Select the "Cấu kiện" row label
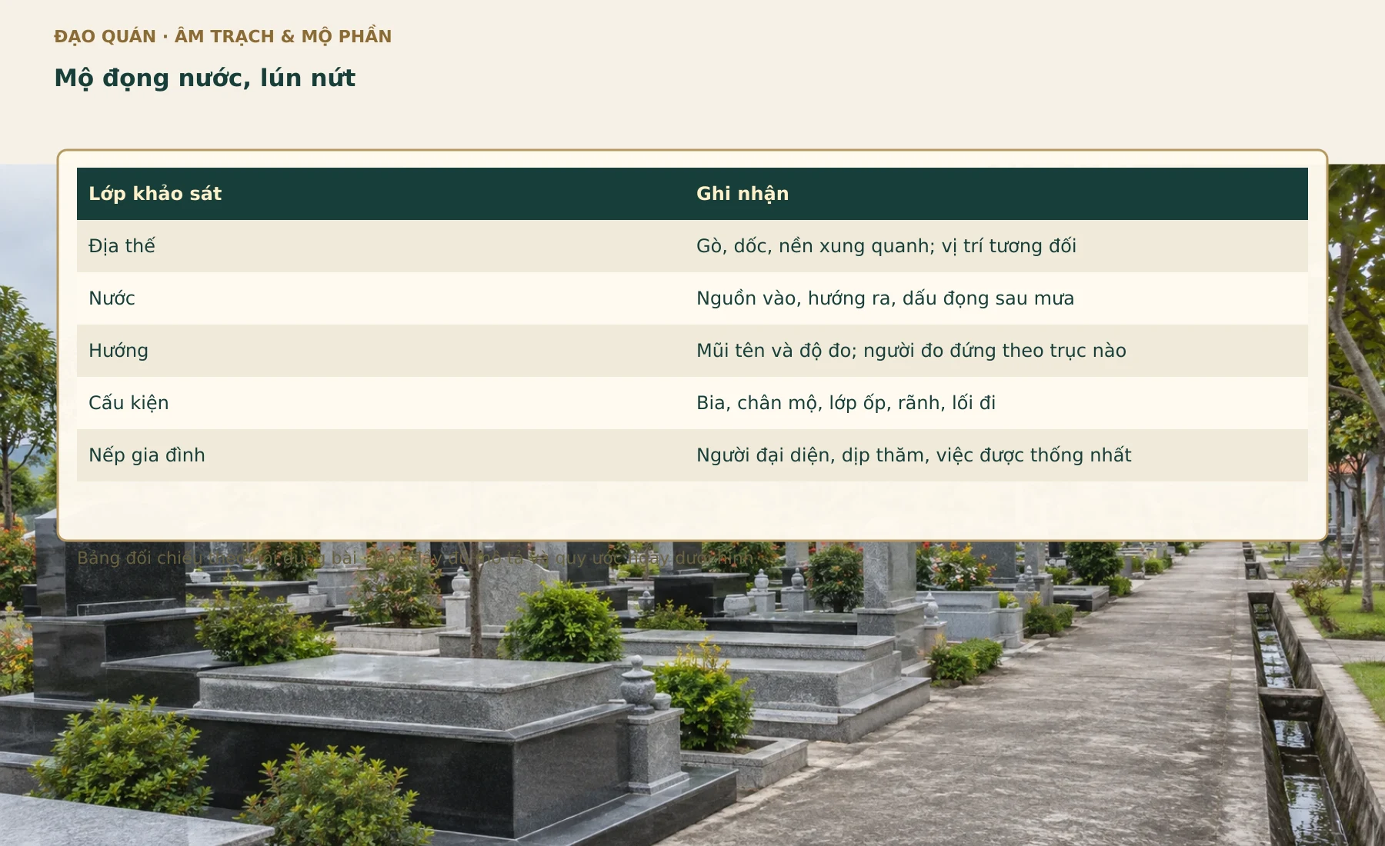 [x=381, y=403]
